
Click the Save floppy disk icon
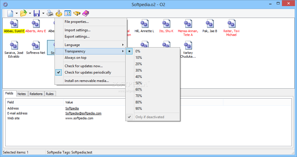pos(37,13)
